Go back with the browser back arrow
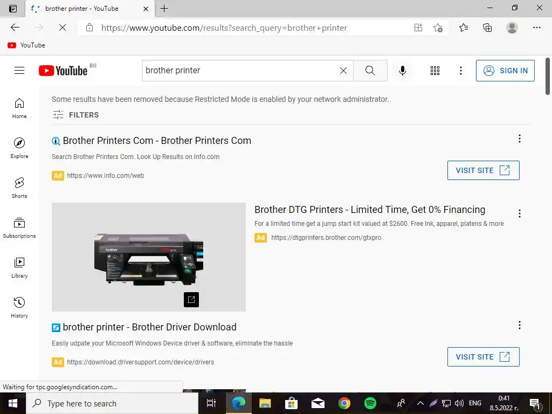Image resolution: width=552 pixels, height=414 pixels. (x=15, y=27)
